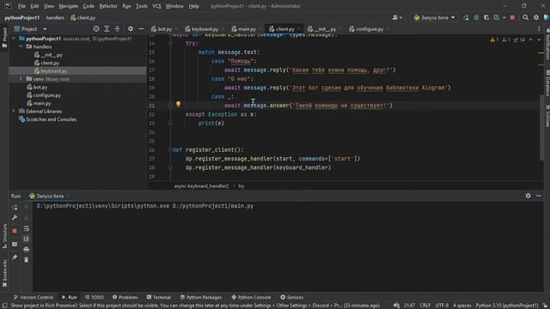Open the user account icon dropdown
The height and width of the screenshot is (309, 550).
pyautogui.click(x=397, y=17)
